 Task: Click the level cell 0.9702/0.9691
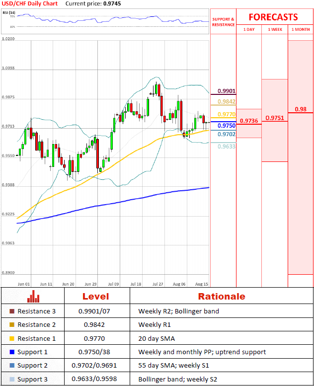coord(94,366)
